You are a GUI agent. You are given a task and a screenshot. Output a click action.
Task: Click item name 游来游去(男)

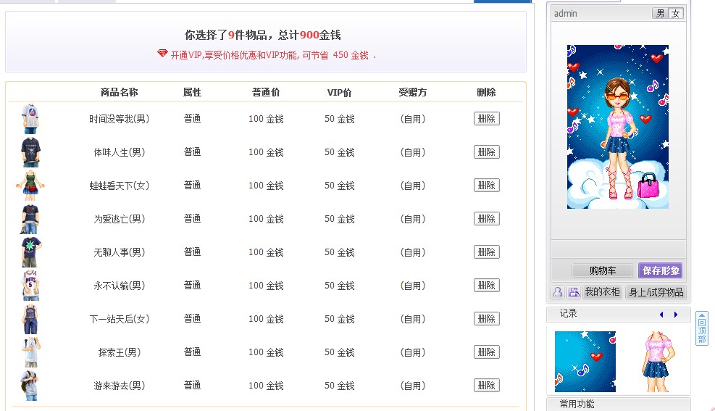pos(119,386)
